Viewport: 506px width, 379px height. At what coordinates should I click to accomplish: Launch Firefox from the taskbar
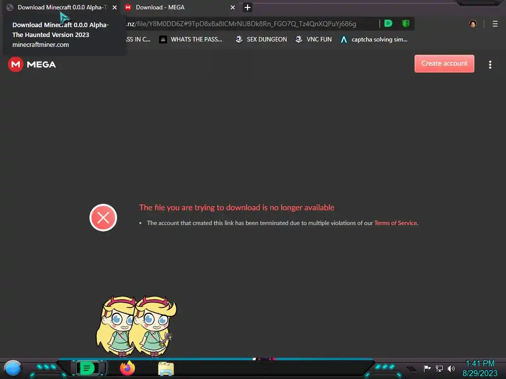click(127, 368)
